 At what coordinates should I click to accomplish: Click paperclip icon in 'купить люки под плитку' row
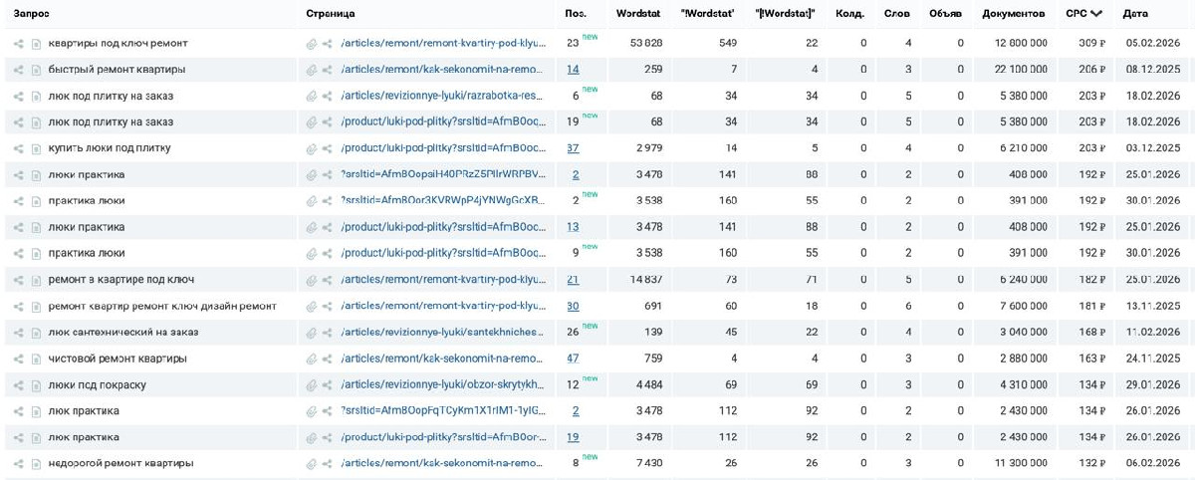pyautogui.click(x=312, y=148)
